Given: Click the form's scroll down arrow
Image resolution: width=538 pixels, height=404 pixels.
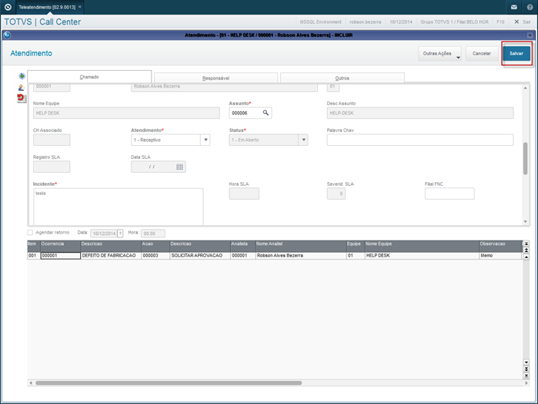Looking at the screenshot, I should (x=525, y=221).
